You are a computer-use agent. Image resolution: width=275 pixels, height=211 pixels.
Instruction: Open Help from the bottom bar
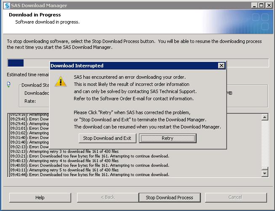click(x=40, y=197)
